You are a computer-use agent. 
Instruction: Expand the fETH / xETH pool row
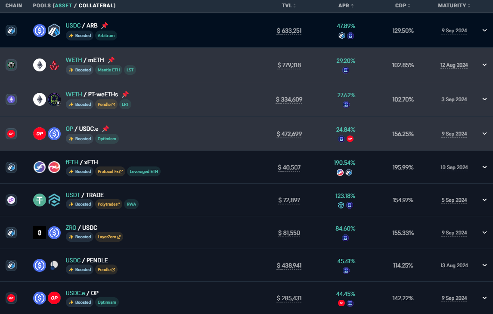coord(484,167)
